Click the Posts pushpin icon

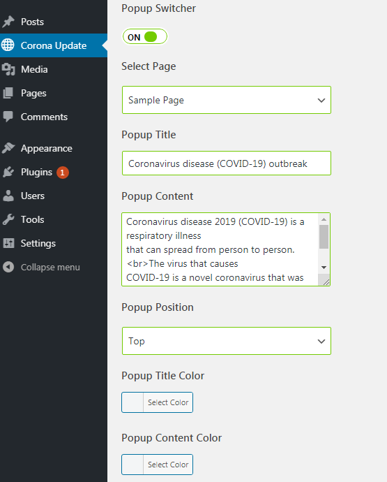click(x=8, y=22)
